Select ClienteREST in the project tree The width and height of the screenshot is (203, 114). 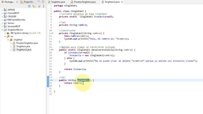click(13, 13)
